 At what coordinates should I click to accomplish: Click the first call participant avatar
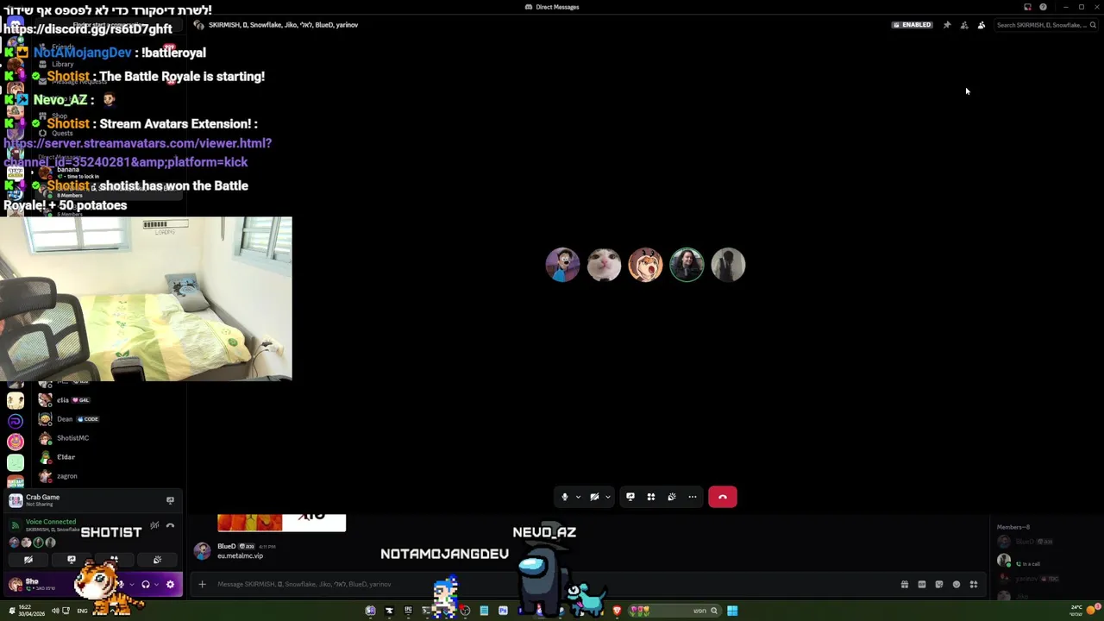562,265
